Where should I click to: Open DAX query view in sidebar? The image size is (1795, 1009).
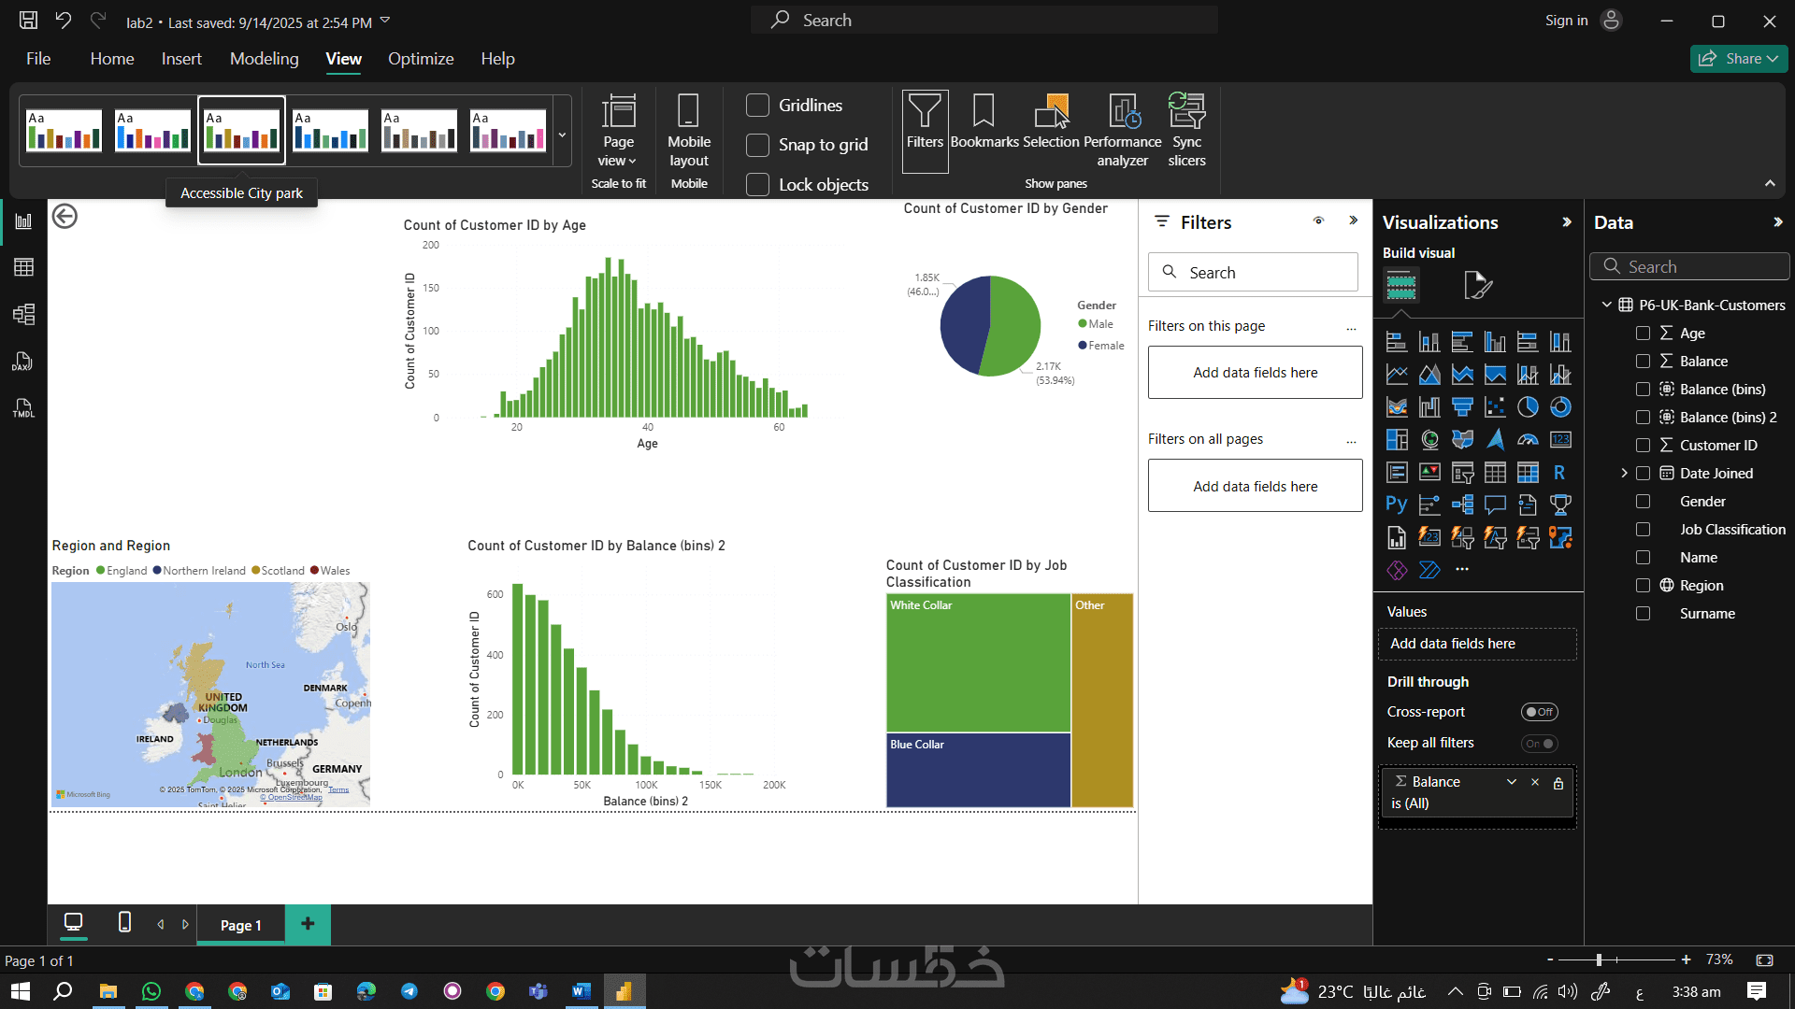23,362
